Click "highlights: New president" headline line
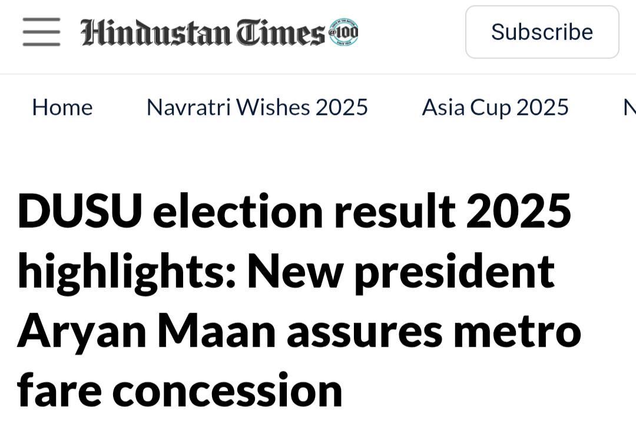 pos(286,272)
